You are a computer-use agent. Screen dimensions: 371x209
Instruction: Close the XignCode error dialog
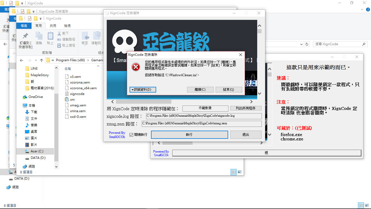coord(240,55)
